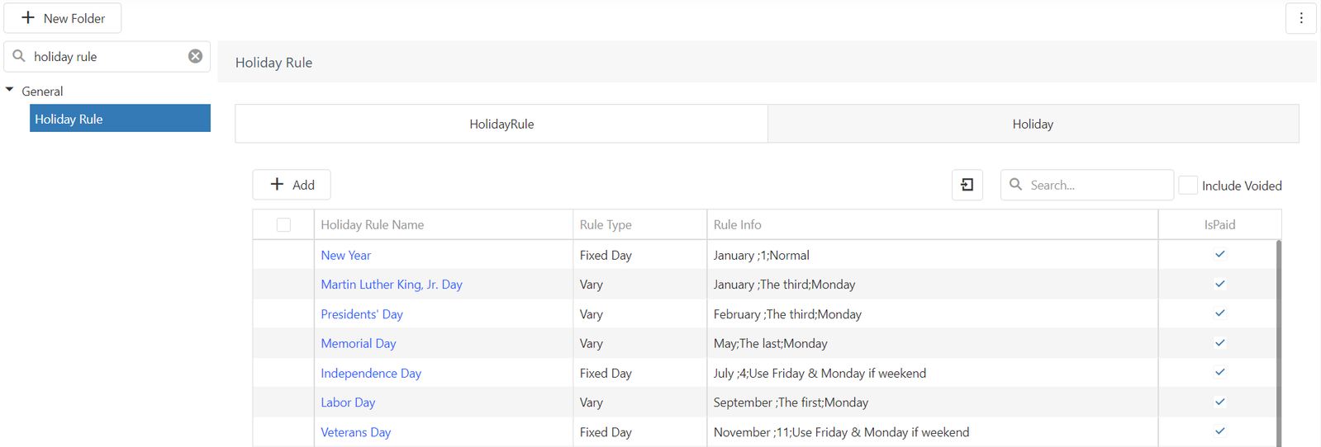Toggle IsPaid checkmark for Independence Day
1321x447 pixels.
click(1219, 372)
